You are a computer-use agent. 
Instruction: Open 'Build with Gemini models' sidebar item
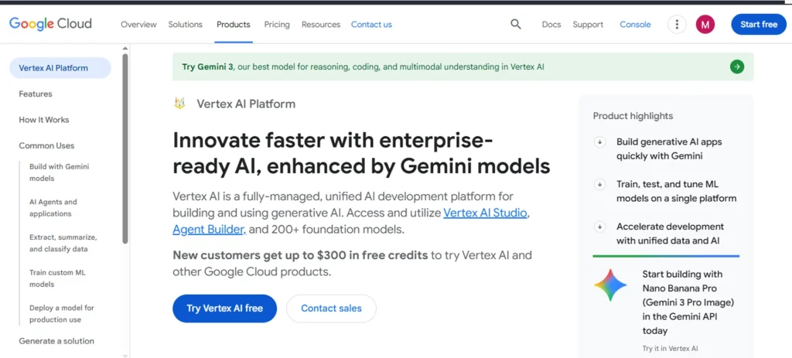point(59,172)
